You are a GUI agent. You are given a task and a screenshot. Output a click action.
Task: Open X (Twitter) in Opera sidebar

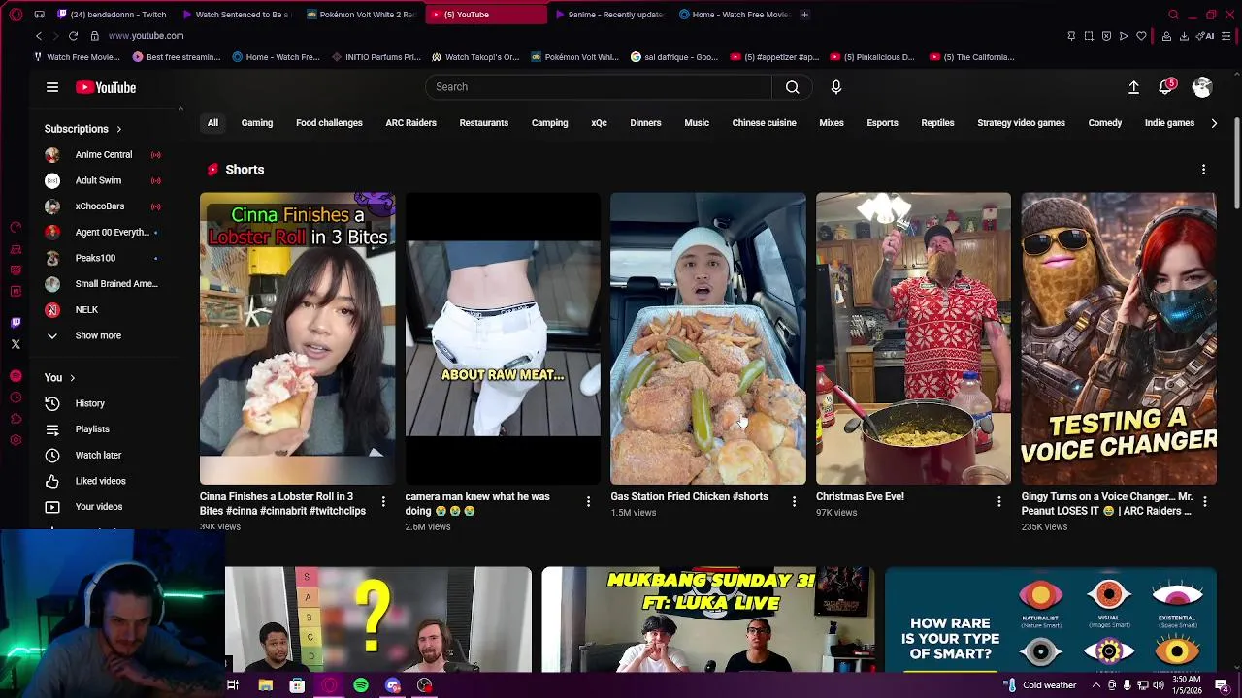tap(16, 344)
